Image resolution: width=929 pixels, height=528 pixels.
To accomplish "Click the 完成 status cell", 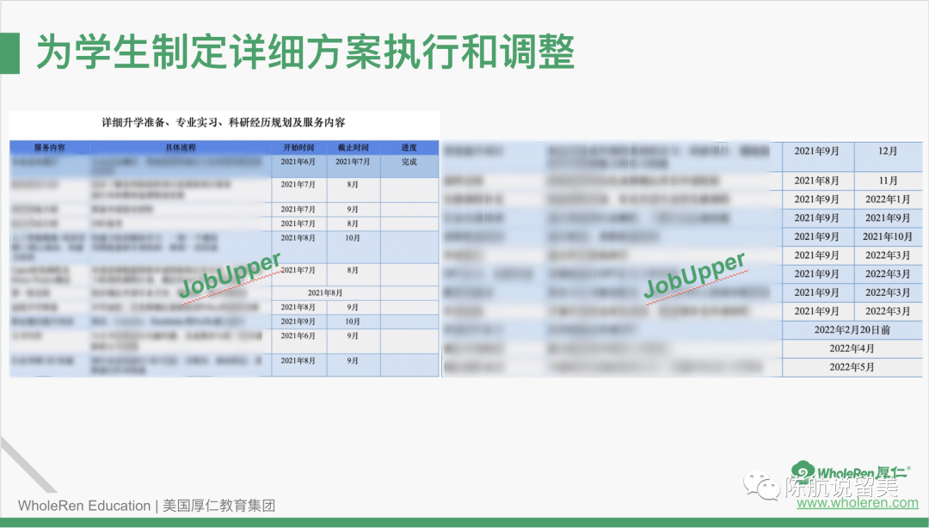I will pyautogui.click(x=409, y=162).
